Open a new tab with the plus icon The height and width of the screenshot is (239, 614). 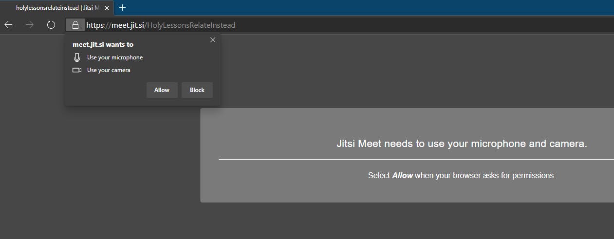123,8
